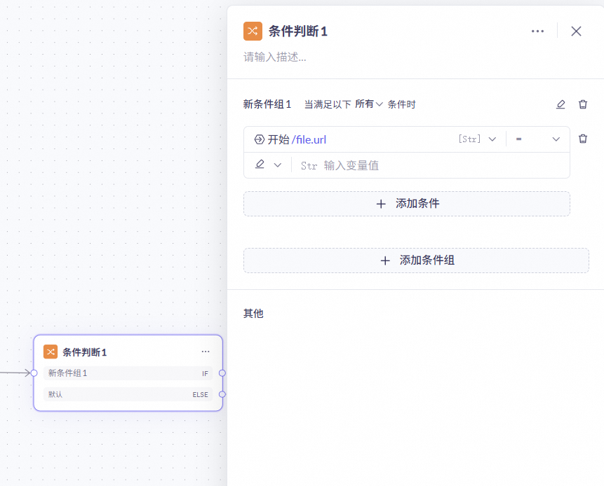This screenshot has height=486, width=604.
Task: Click the value edit pencil icon
Action: pos(260,165)
